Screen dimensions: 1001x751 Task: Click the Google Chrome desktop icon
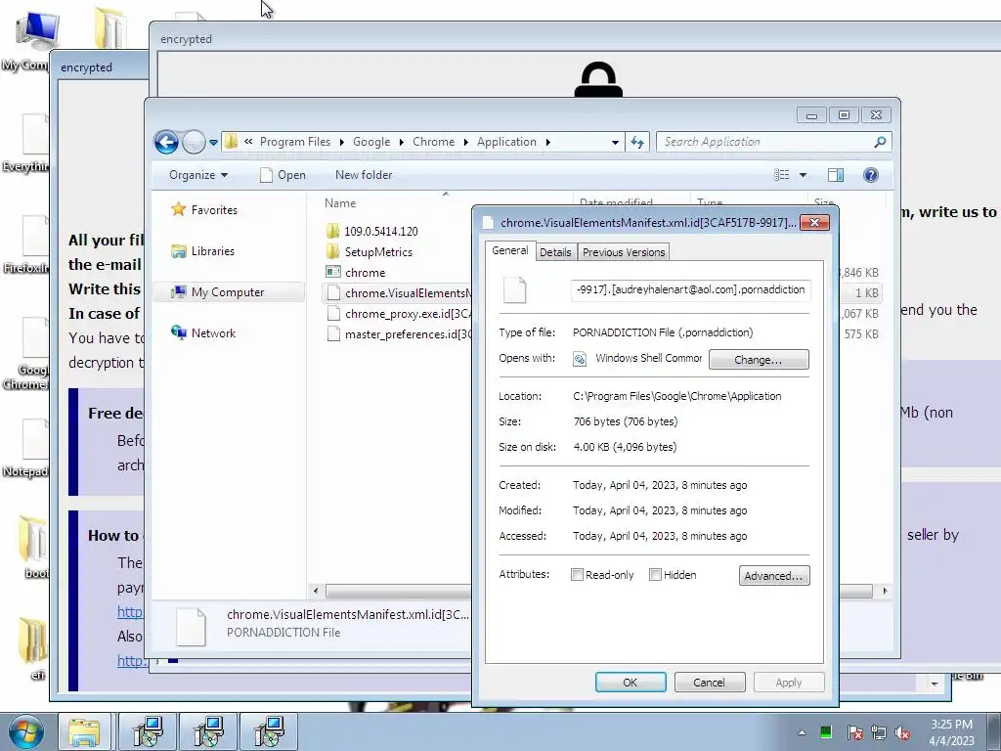pyautogui.click(x=28, y=354)
